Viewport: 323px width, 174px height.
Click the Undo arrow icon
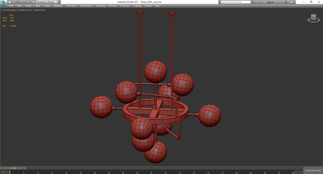point(22,2)
